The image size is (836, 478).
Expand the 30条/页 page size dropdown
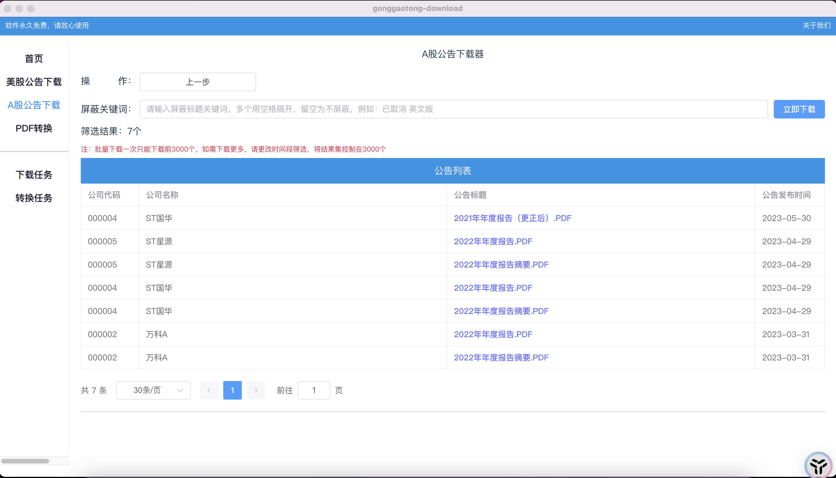pos(153,390)
